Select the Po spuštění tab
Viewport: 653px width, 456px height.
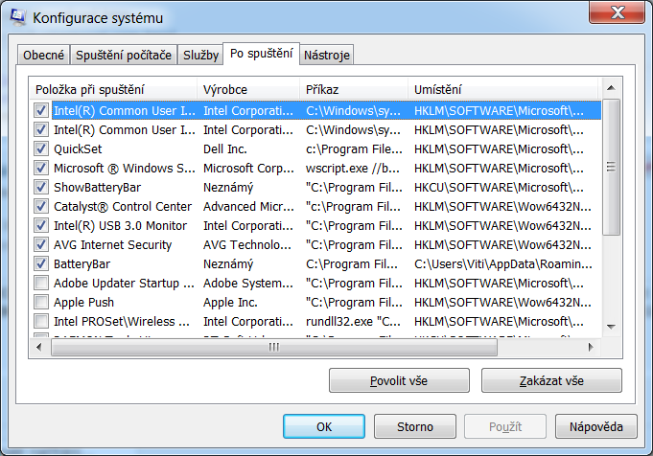(x=261, y=54)
